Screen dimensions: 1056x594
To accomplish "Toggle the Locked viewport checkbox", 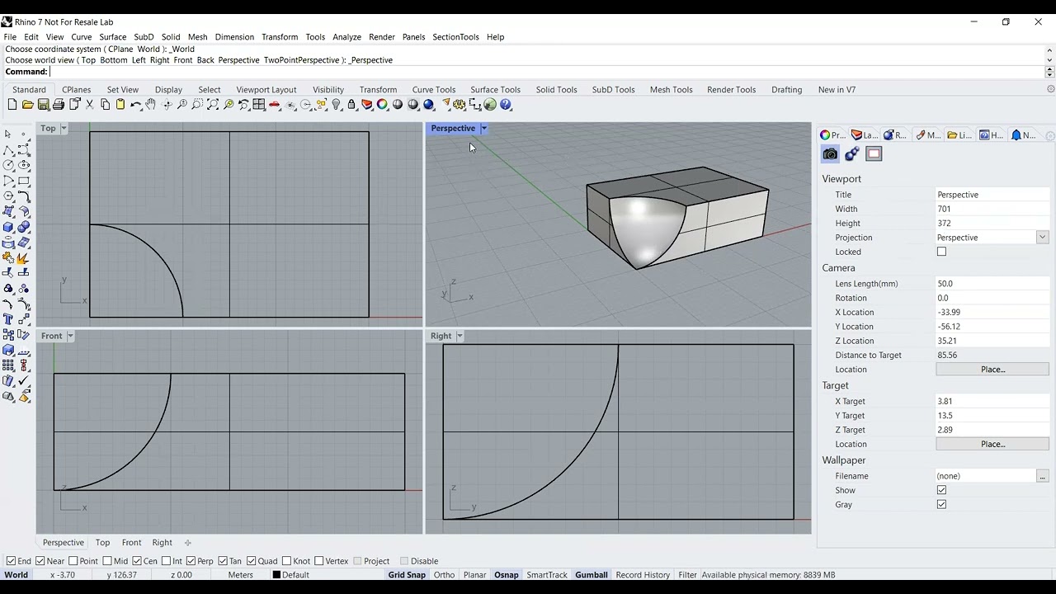I will pos(941,252).
